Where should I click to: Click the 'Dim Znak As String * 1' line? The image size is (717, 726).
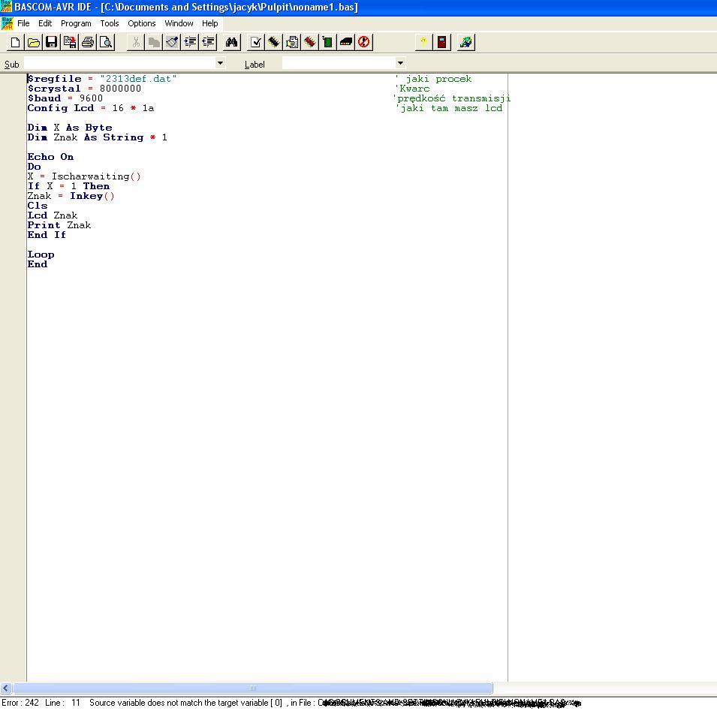click(97, 137)
